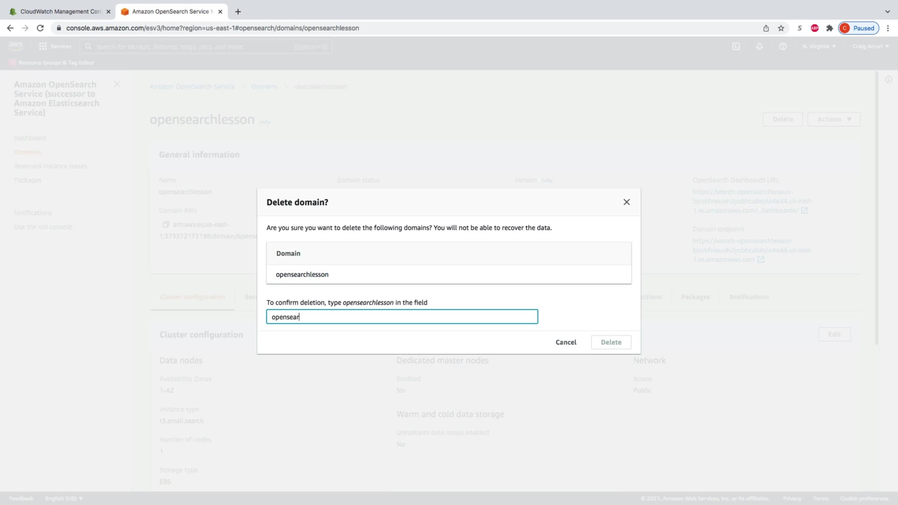
Task: Reload the page with browser refresh icon
Action: click(40, 28)
